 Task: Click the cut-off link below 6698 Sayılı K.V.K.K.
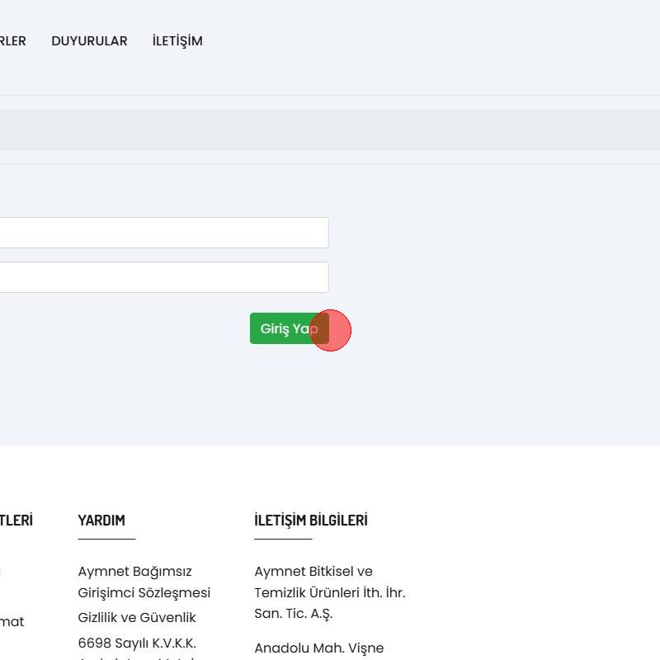[137, 658]
